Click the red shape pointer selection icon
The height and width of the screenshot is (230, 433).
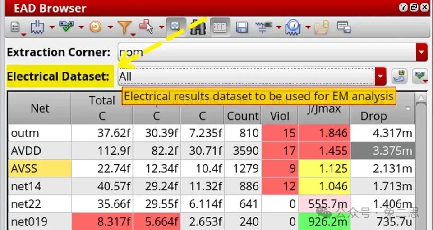[x=147, y=27]
